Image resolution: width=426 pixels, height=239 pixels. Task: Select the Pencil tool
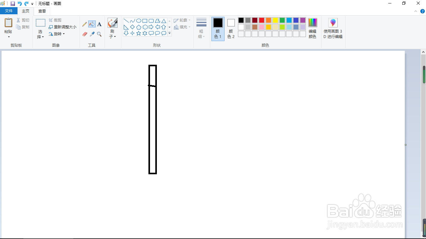tap(85, 24)
